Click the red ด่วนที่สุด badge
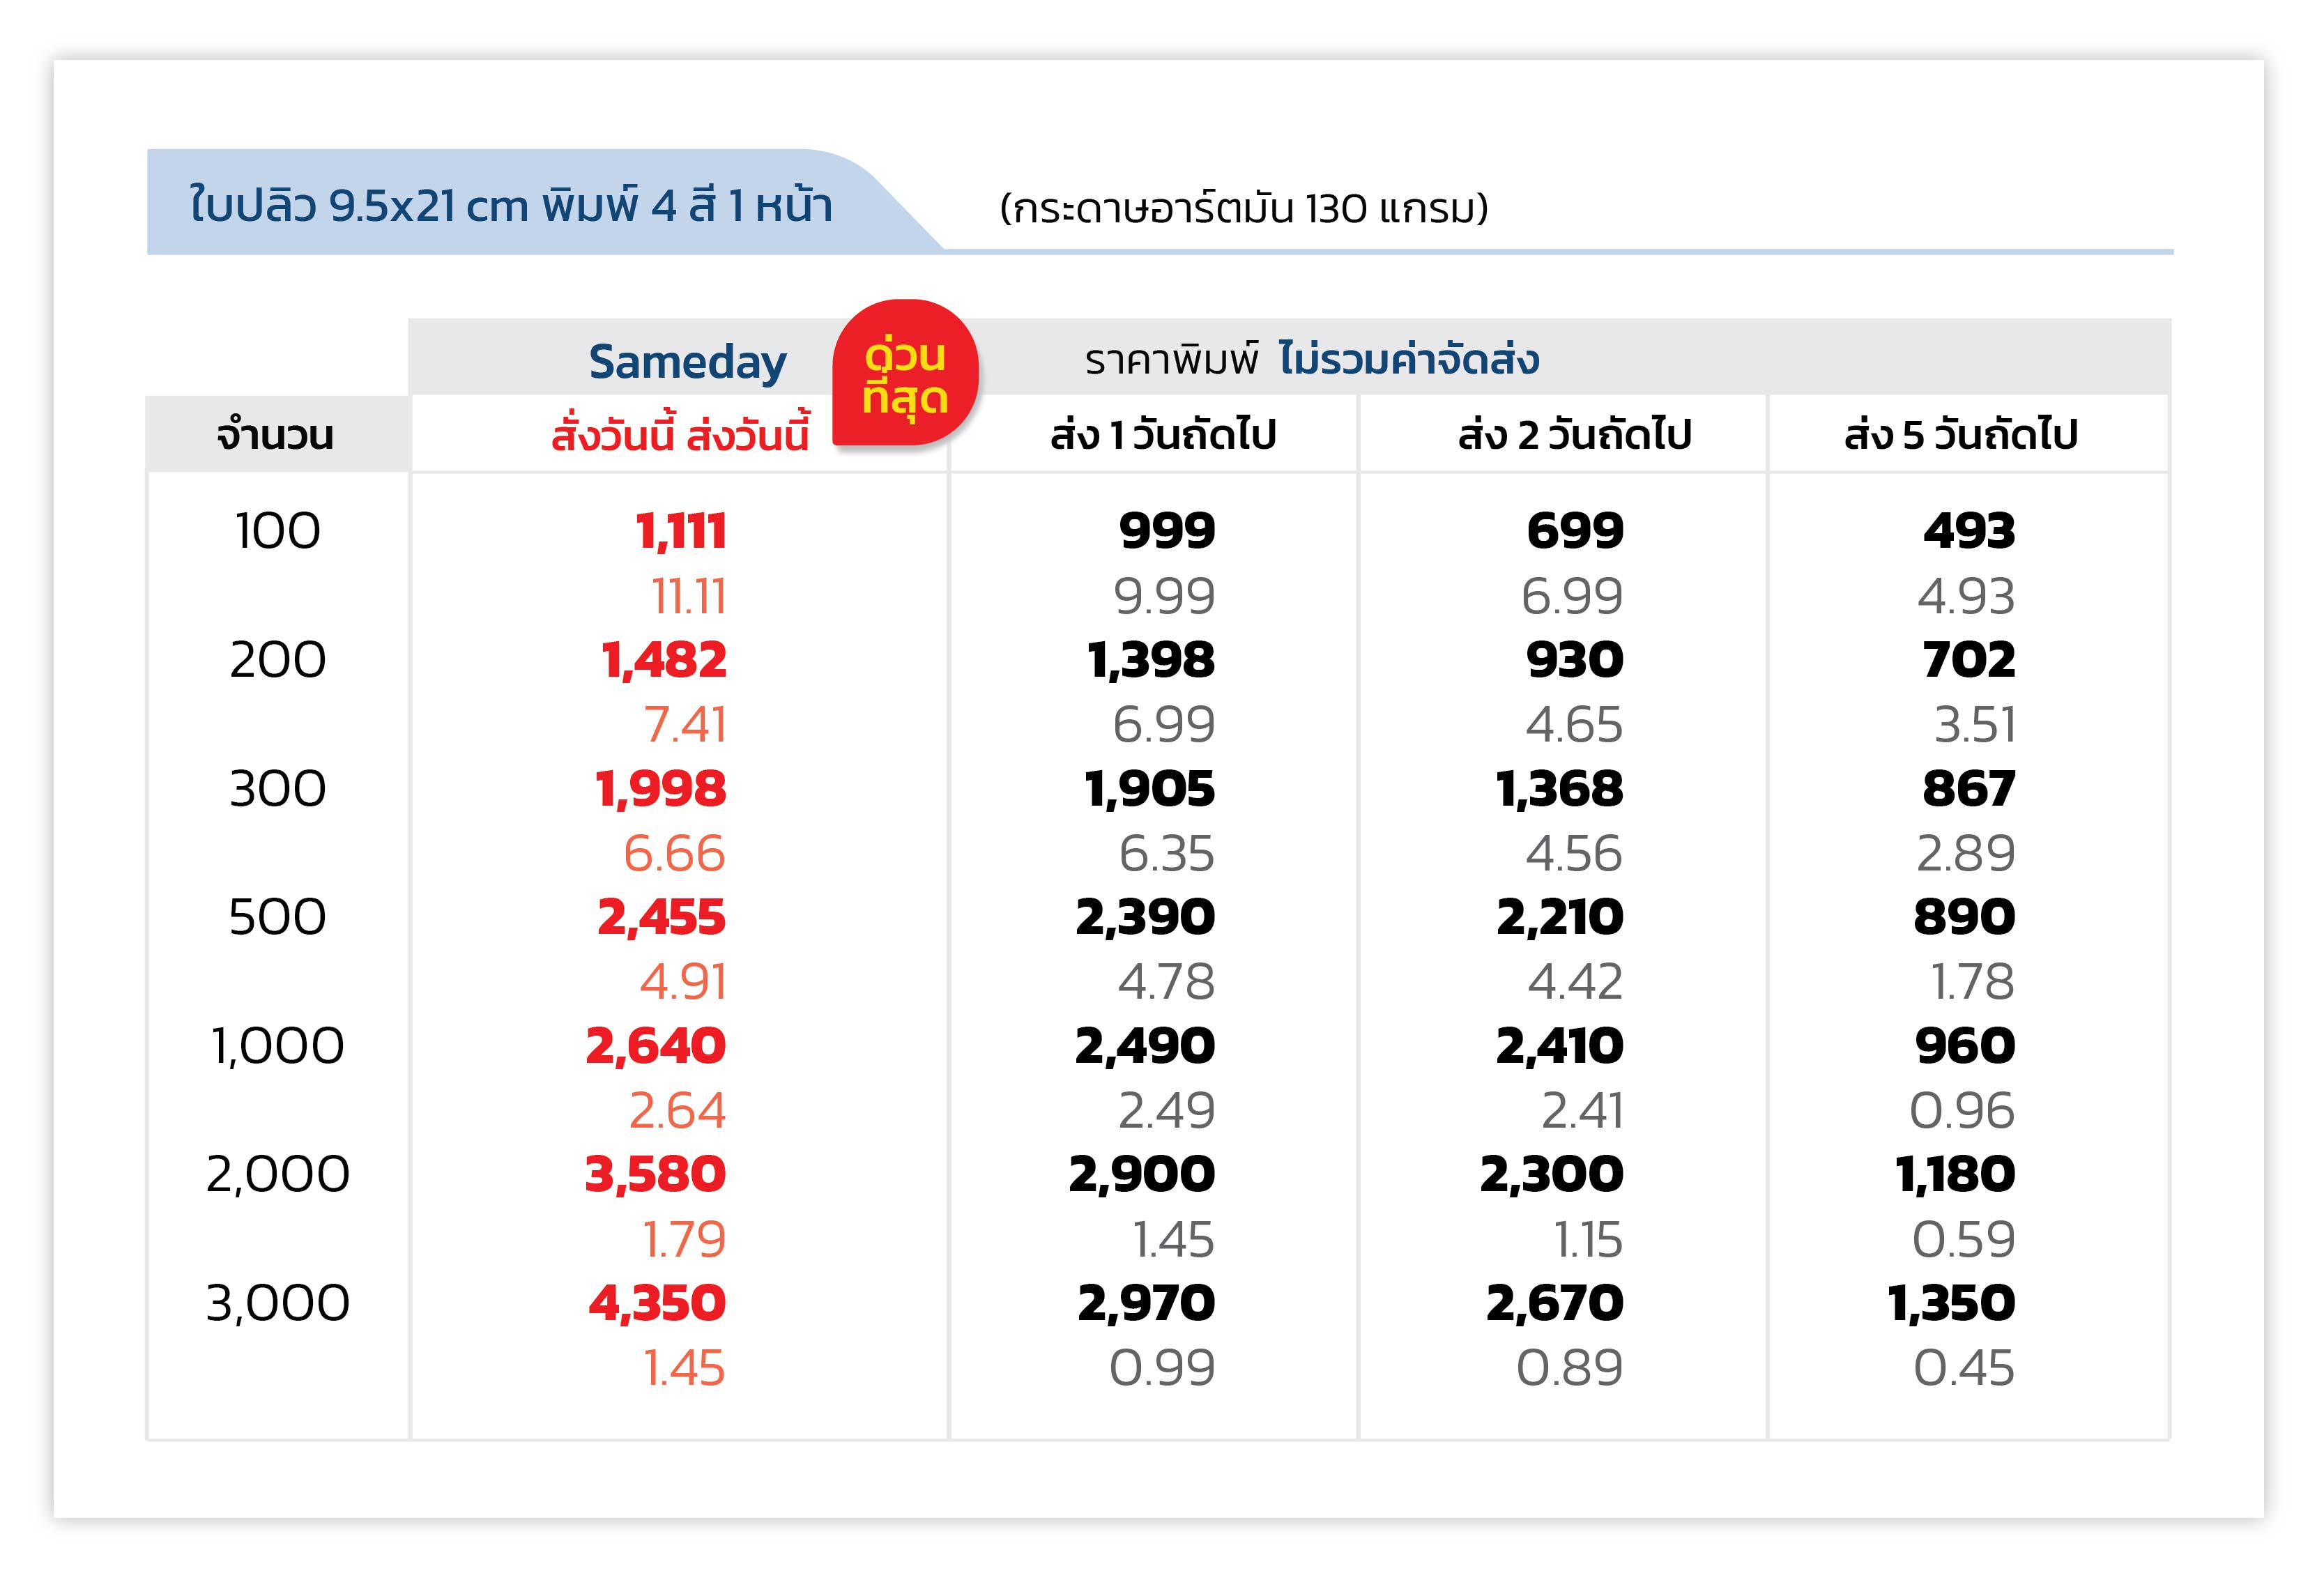This screenshot has height=1580, width=2324. click(x=905, y=372)
